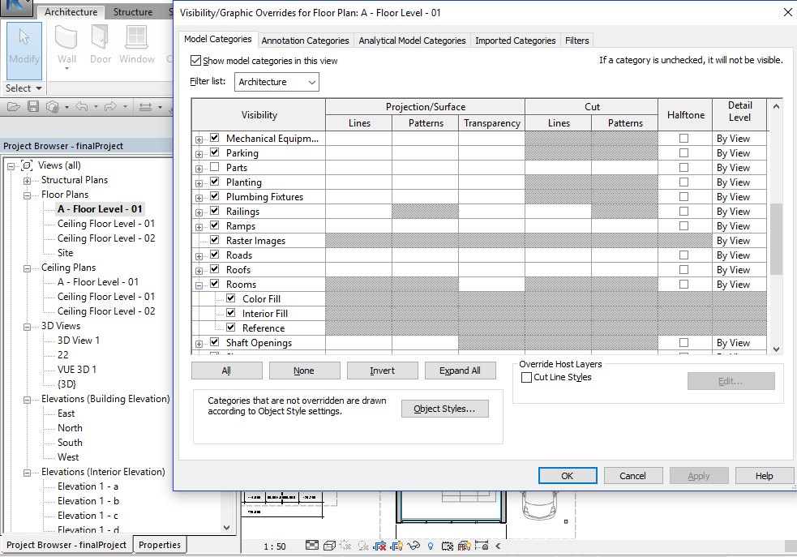This screenshot has height=557, width=797.
Task: Open the Visual Style cube icon
Action: point(329,546)
